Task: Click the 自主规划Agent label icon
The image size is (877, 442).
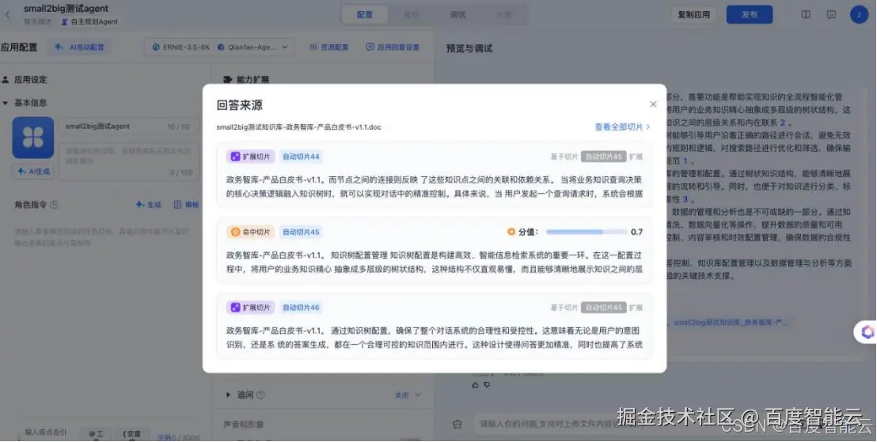Action: tap(65, 22)
